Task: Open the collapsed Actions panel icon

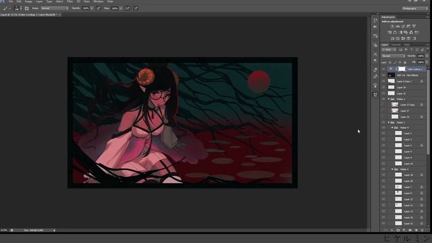Action: 375,27
